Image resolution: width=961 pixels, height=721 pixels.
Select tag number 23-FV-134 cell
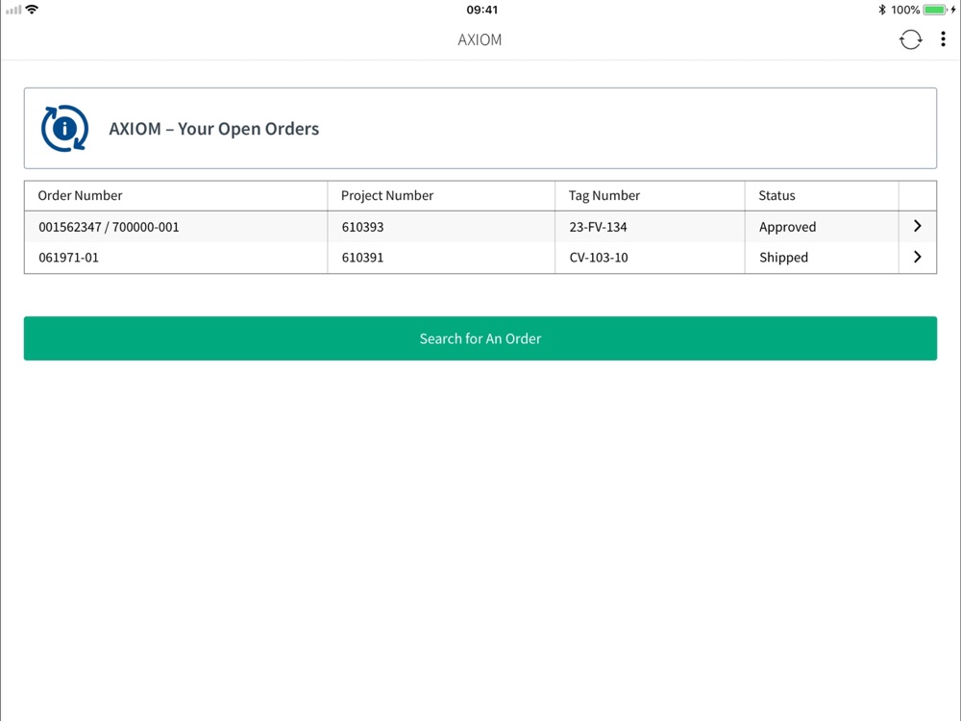coord(598,227)
